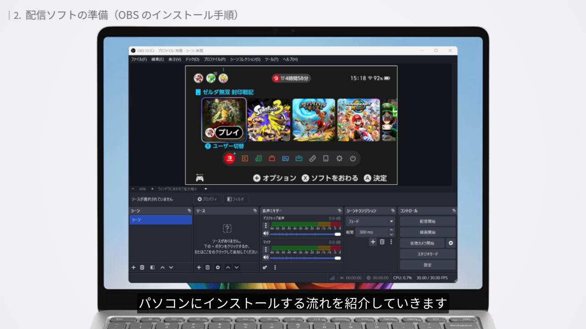Click the trash icon in the Sources panel
The image size is (586, 329).
[x=207, y=267]
